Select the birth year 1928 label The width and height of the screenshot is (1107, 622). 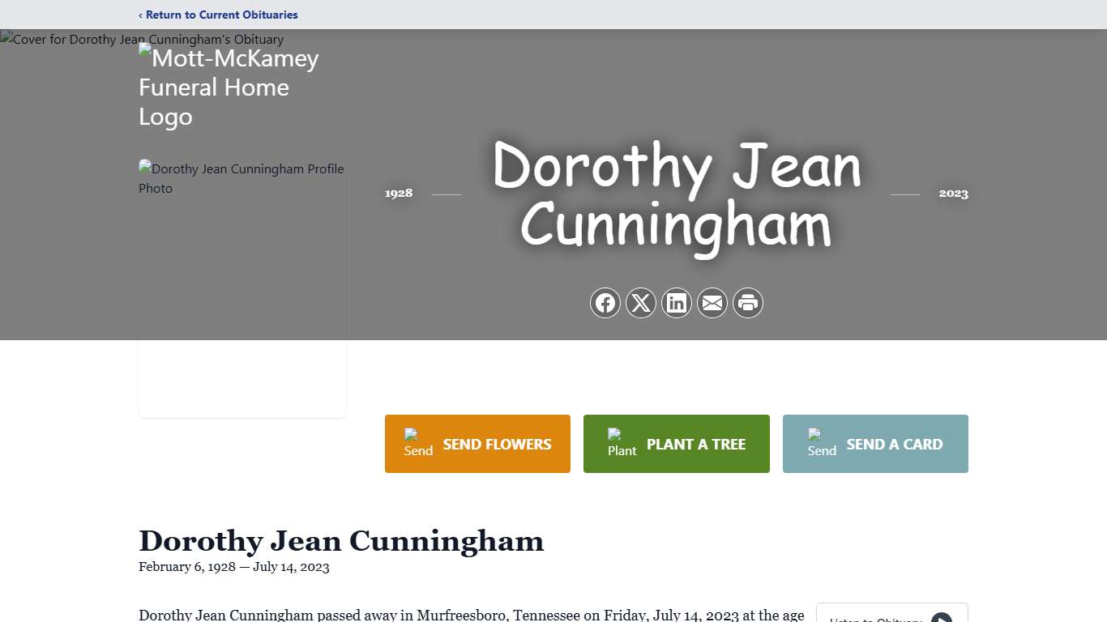coord(398,193)
